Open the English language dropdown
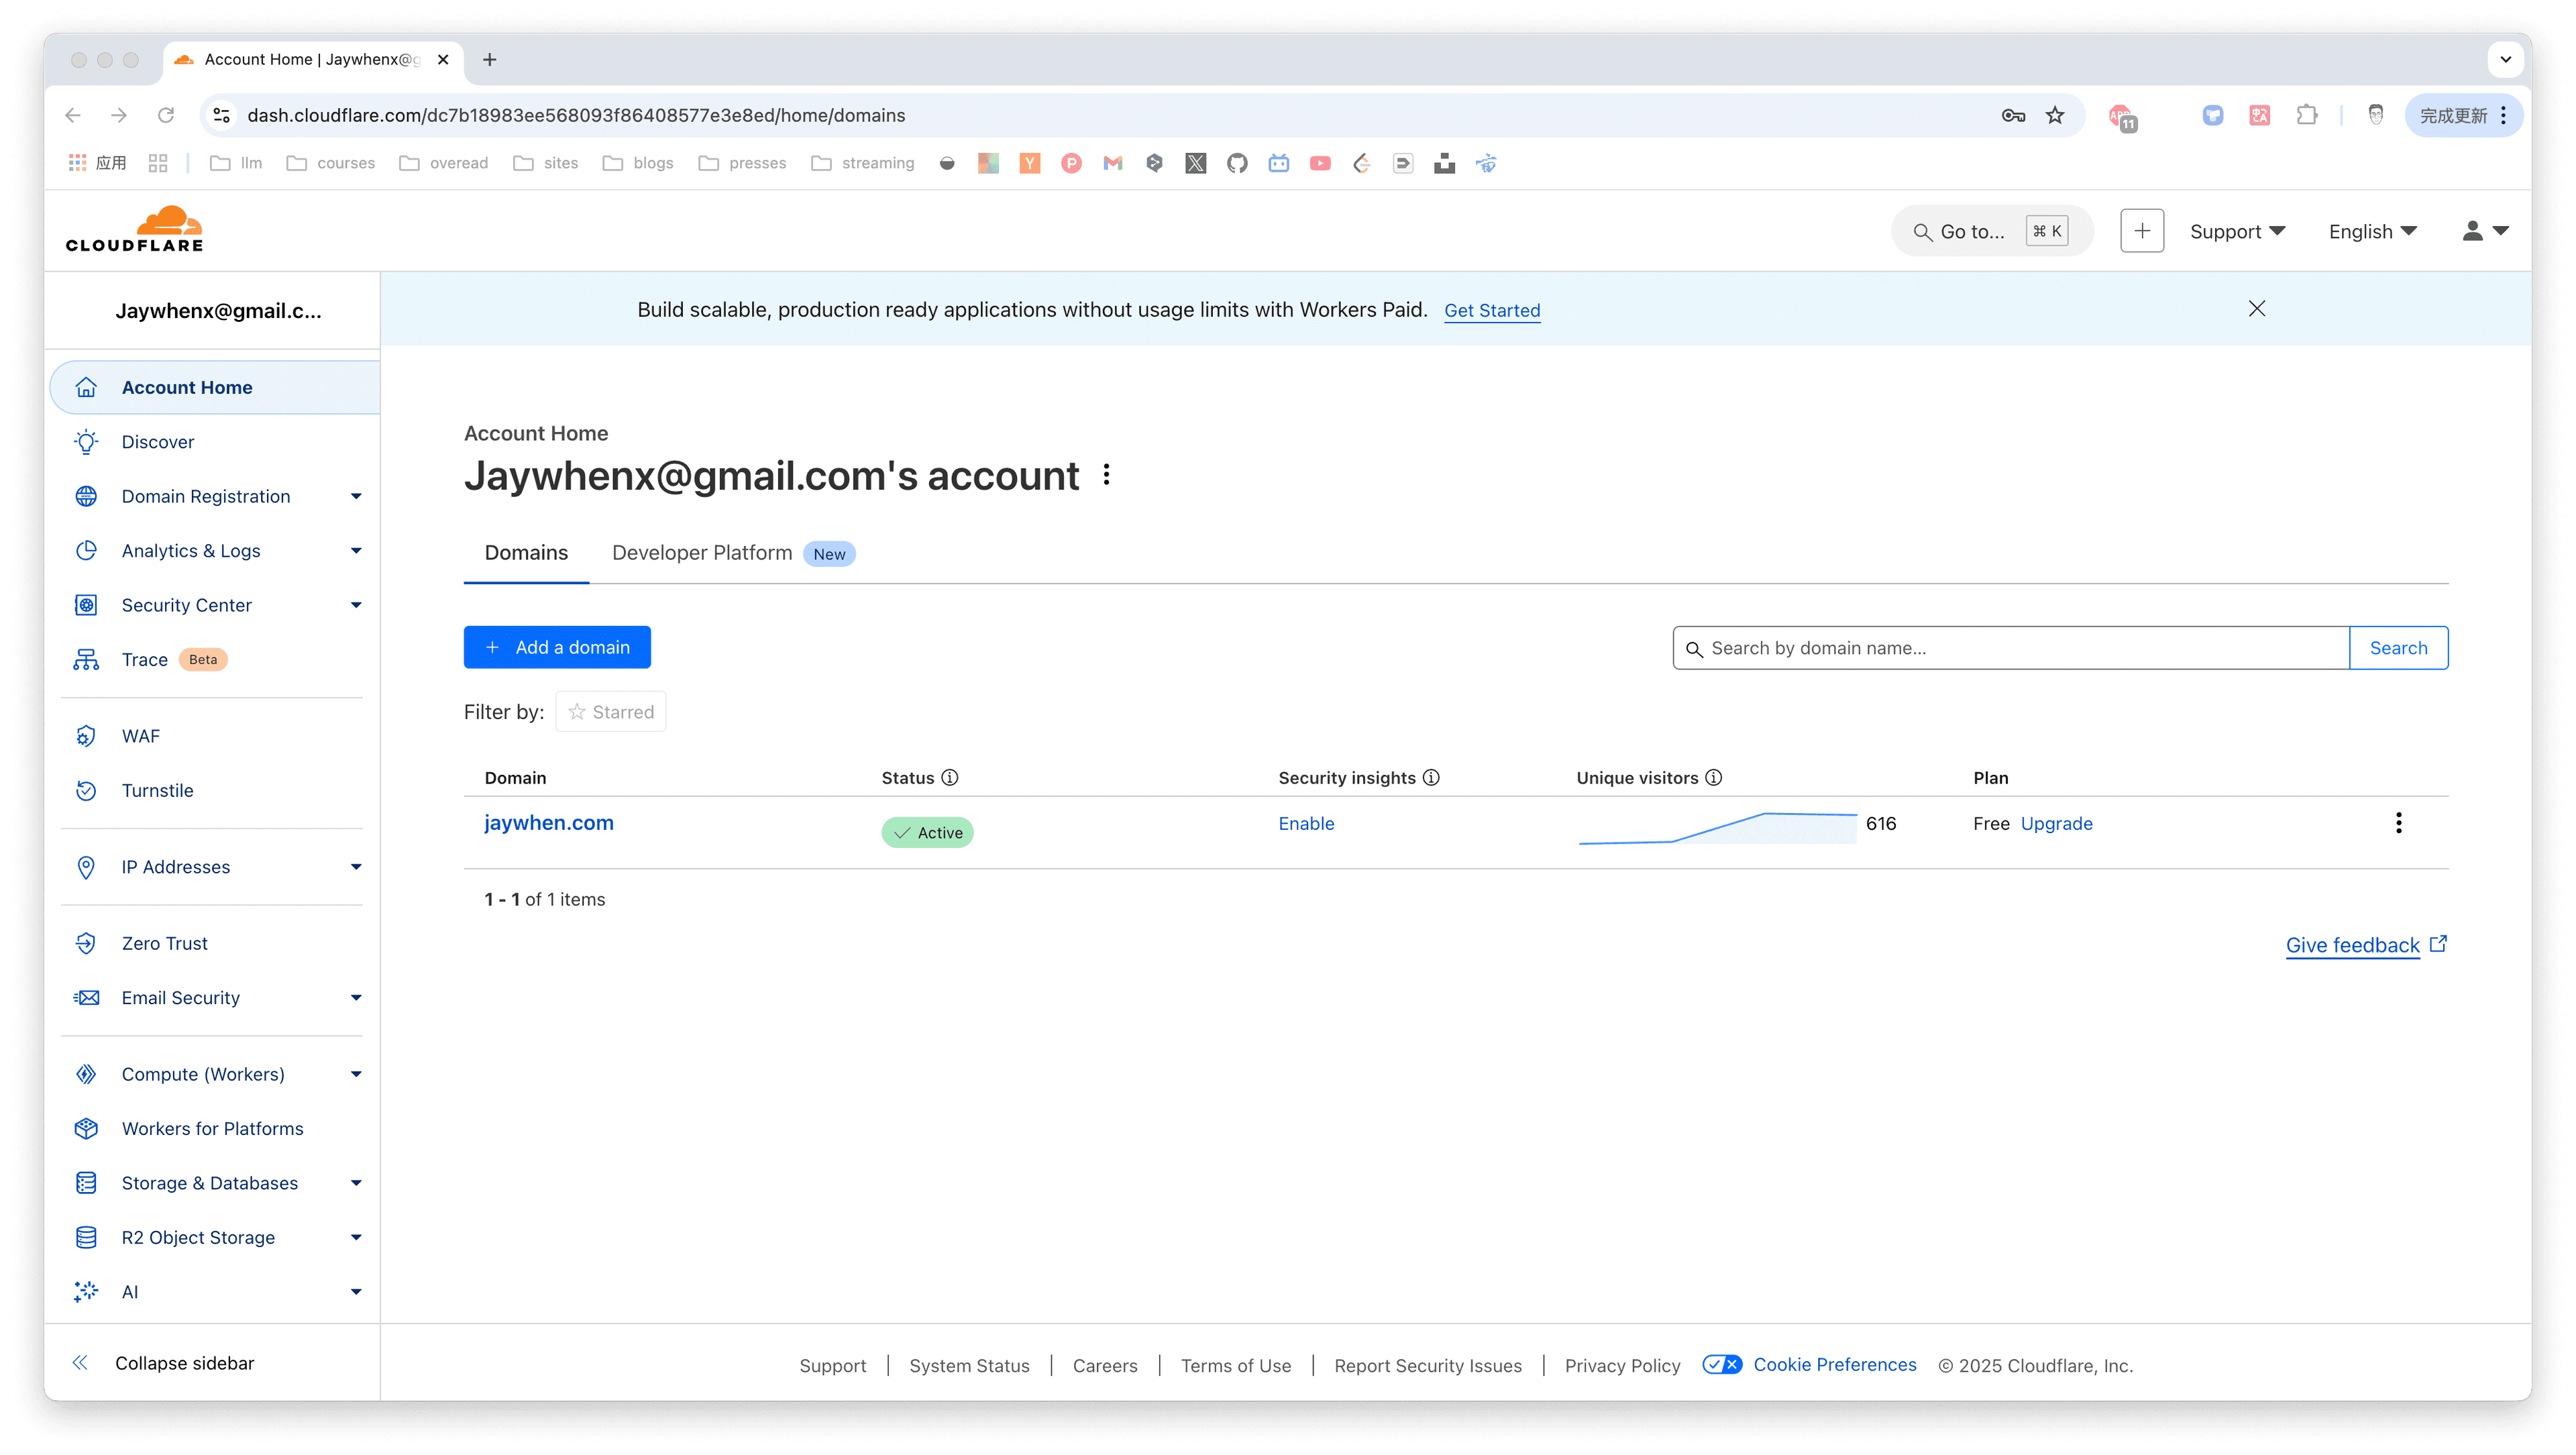 point(2372,231)
